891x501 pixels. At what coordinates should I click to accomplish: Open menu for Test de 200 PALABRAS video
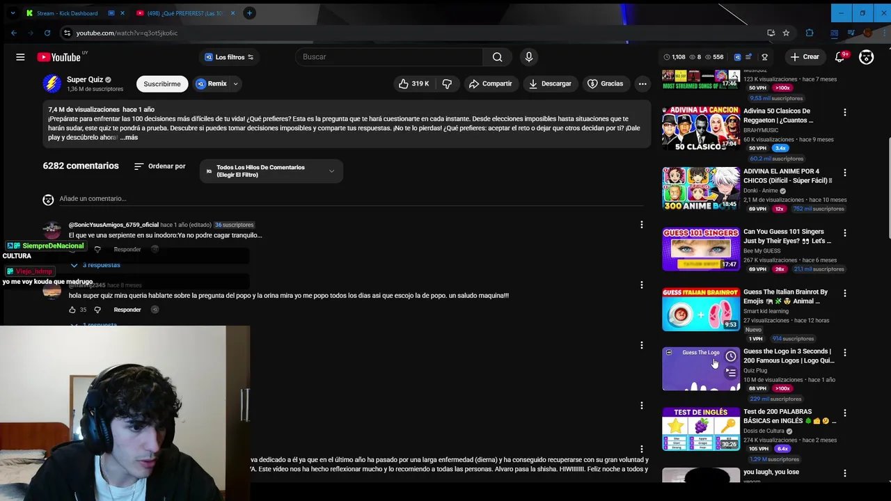click(x=845, y=413)
